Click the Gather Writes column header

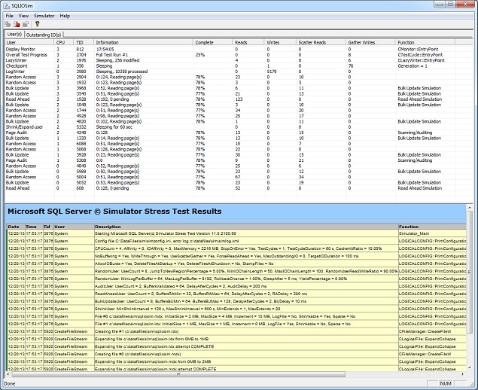pos(370,42)
